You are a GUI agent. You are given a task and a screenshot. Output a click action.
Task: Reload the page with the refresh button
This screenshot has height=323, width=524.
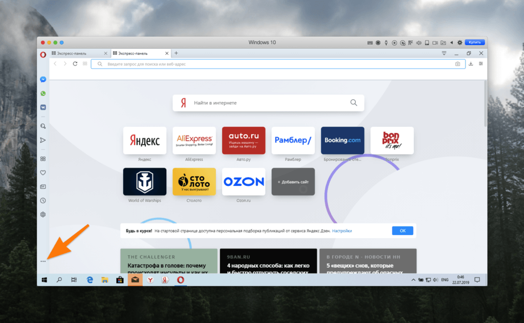click(x=75, y=64)
